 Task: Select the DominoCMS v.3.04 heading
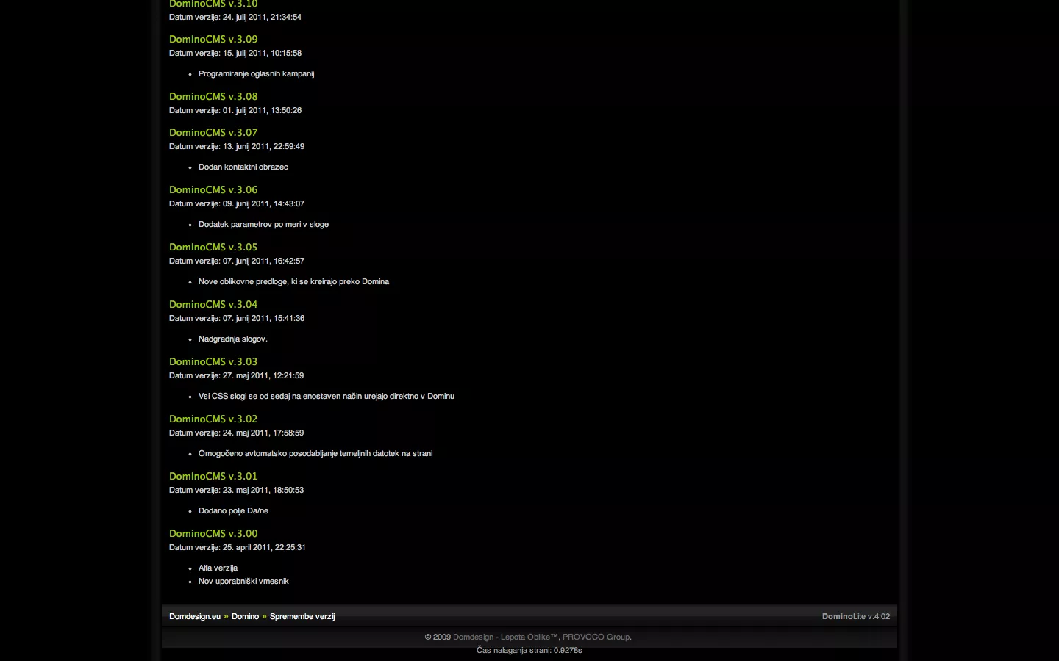[x=213, y=304]
